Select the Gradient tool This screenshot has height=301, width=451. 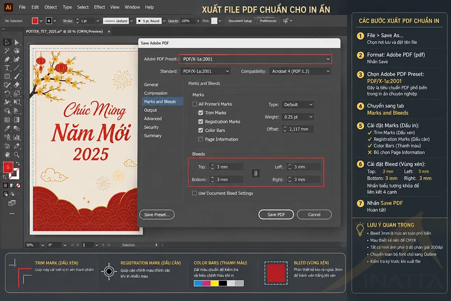[17, 120]
